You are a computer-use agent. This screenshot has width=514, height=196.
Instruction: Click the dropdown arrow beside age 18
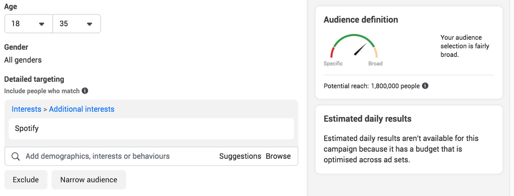(42, 24)
